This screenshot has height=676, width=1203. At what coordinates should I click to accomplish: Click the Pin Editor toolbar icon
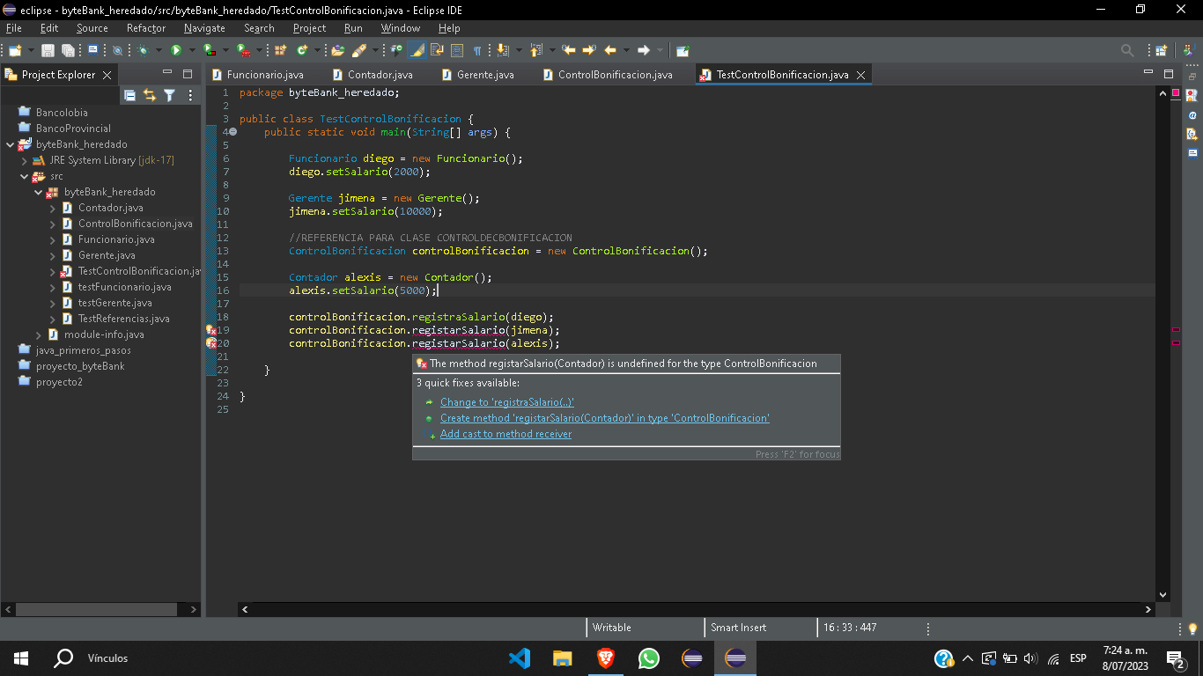683,50
